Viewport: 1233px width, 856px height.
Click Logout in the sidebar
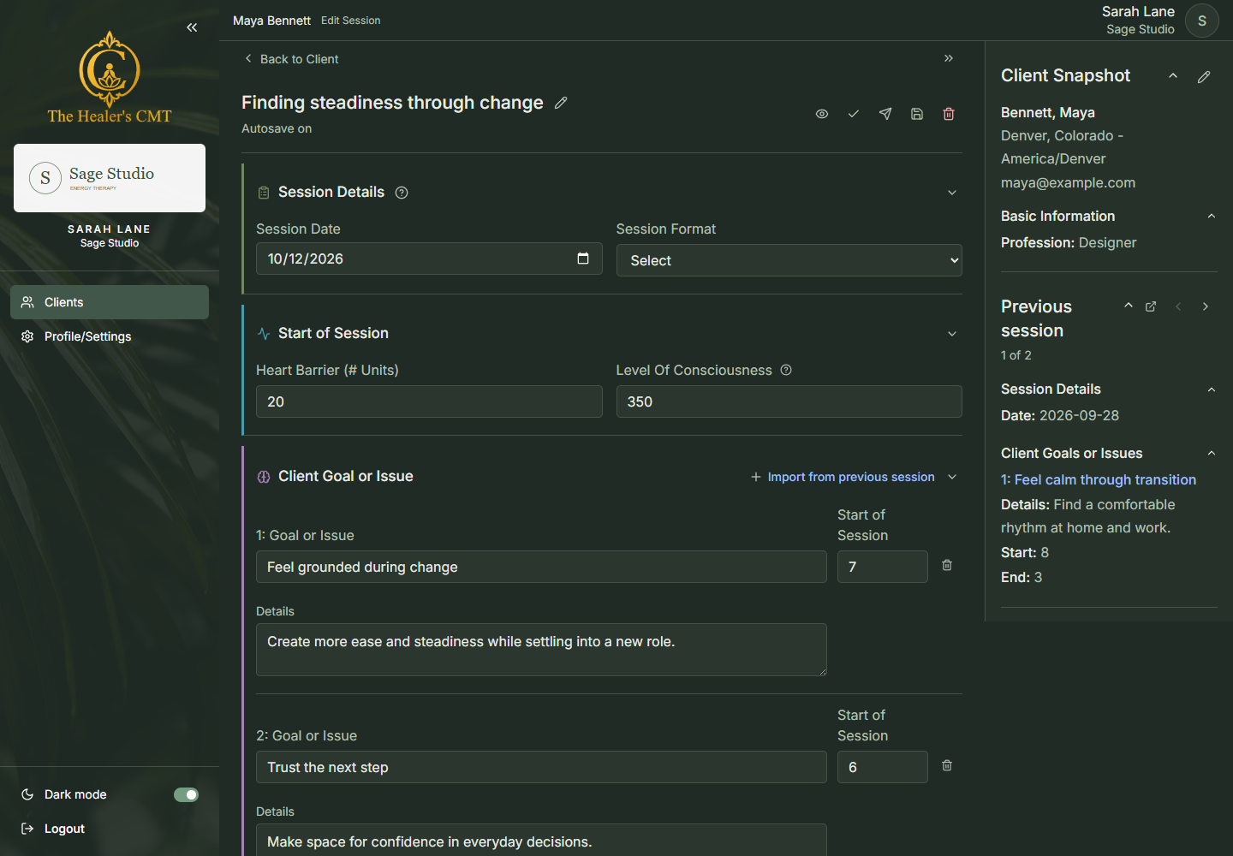pyautogui.click(x=53, y=829)
